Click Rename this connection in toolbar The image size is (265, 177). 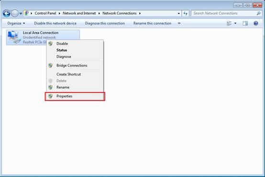[x=152, y=23]
